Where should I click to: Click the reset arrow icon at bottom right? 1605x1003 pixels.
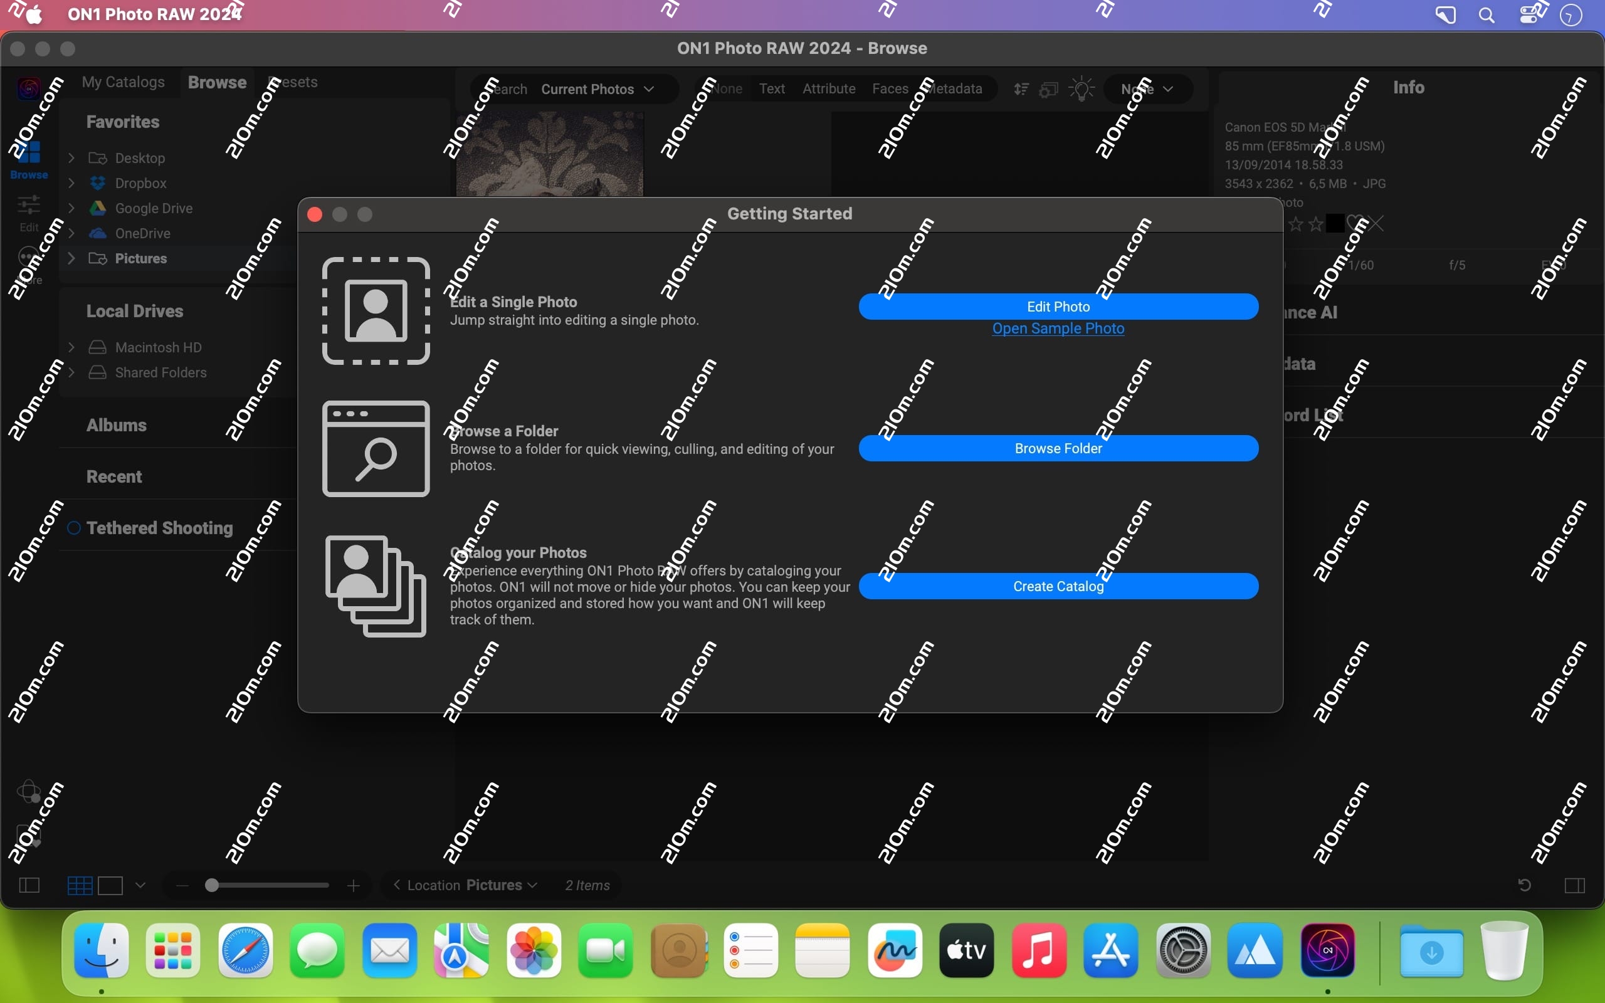1523,886
